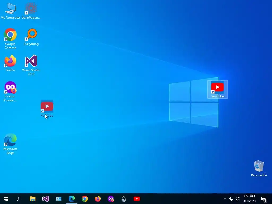The width and height of the screenshot is (272, 204).
Task: Open the water-drop app in the taskbar
Action: 124,199
